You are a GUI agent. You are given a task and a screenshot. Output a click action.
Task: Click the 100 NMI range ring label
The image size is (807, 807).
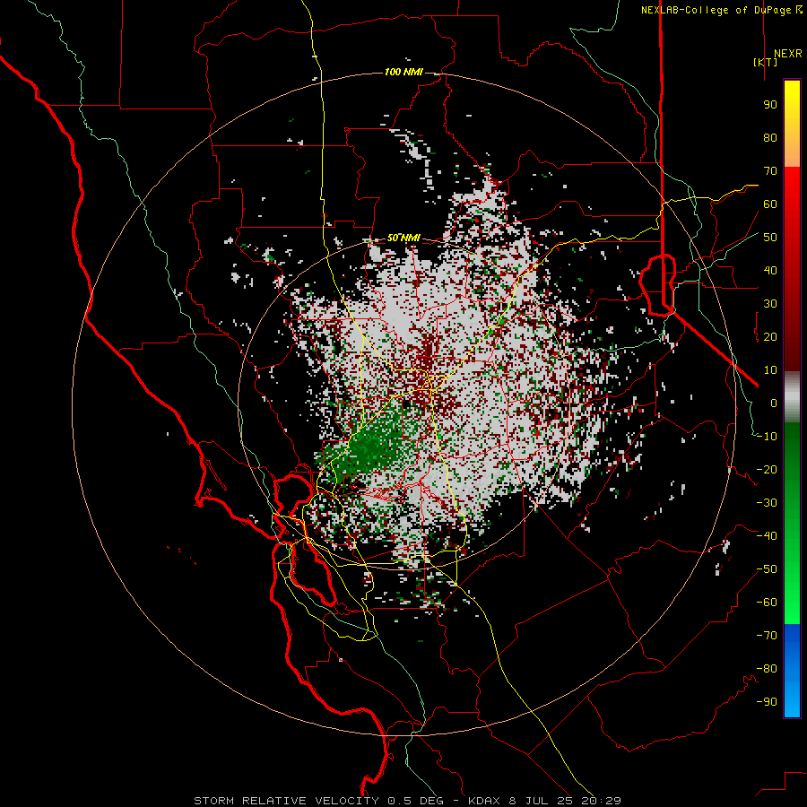click(x=403, y=72)
